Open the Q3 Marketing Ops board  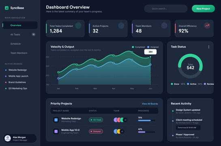tap(16, 88)
